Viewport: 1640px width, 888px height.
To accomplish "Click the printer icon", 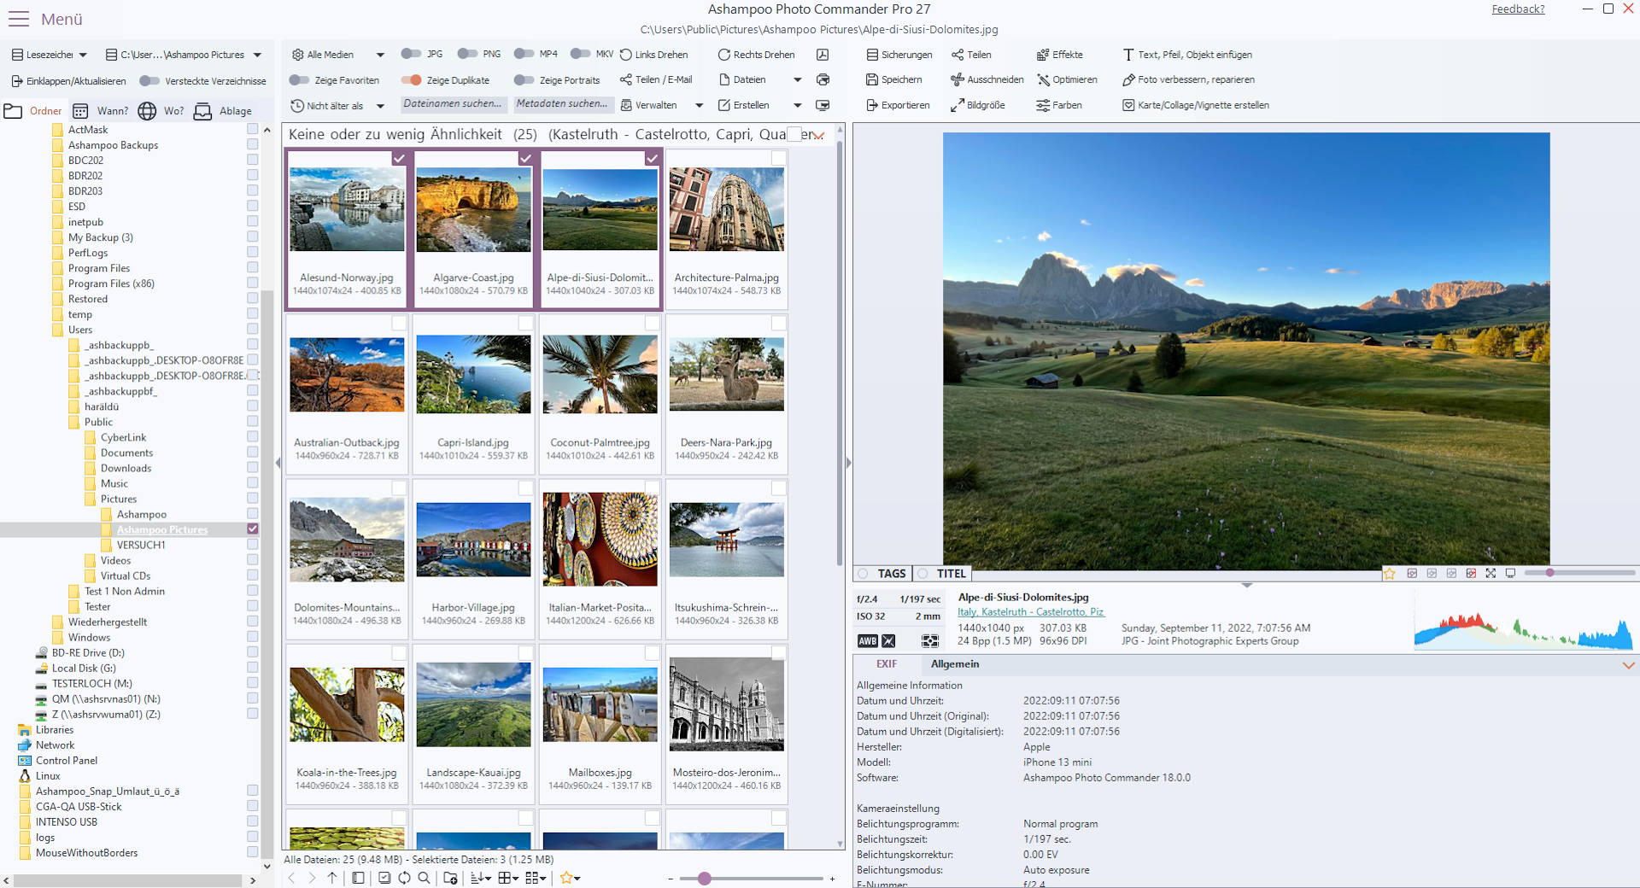I will click(823, 79).
